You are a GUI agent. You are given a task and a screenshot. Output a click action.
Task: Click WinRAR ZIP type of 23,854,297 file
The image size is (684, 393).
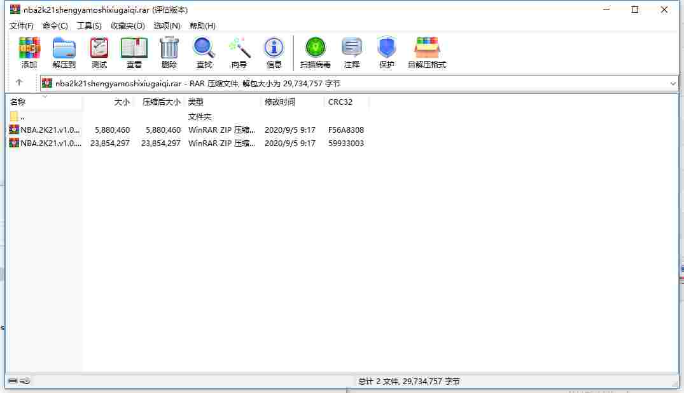pos(221,143)
